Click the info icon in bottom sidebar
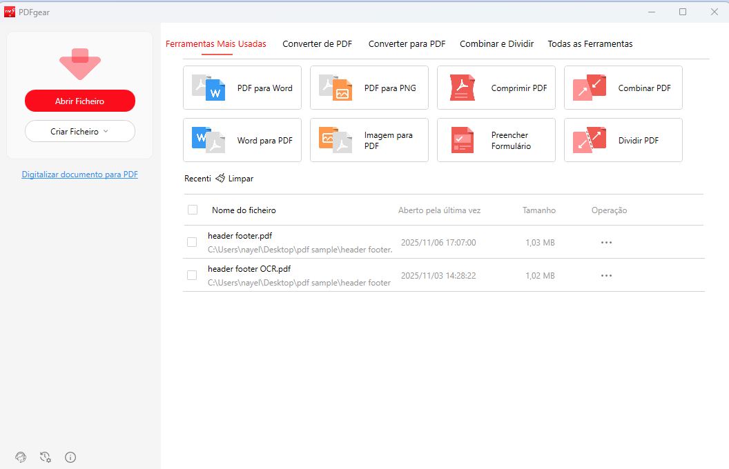 pos(70,457)
